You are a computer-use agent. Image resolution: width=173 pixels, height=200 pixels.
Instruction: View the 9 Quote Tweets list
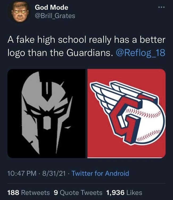[x=78, y=193]
